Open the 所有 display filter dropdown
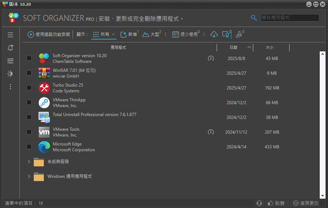This screenshot has width=328, height=208. click(104, 34)
